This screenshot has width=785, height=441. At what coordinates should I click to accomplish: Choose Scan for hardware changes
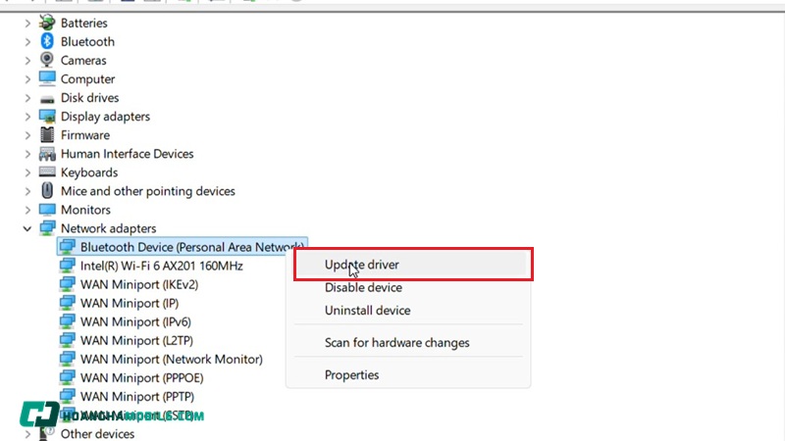pos(396,343)
